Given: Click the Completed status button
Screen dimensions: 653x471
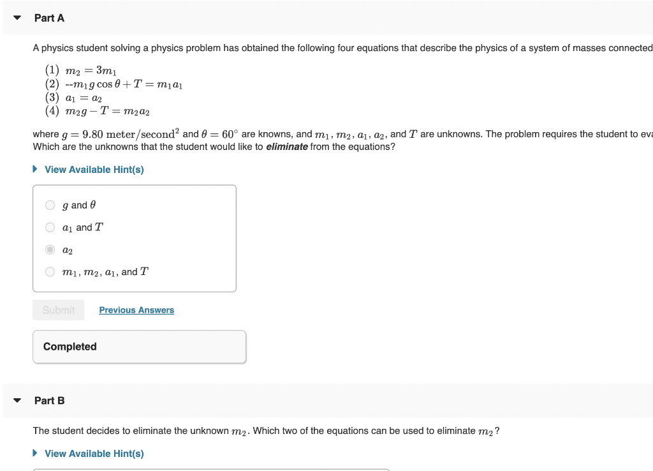Looking at the screenshot, I should (139, 347).
